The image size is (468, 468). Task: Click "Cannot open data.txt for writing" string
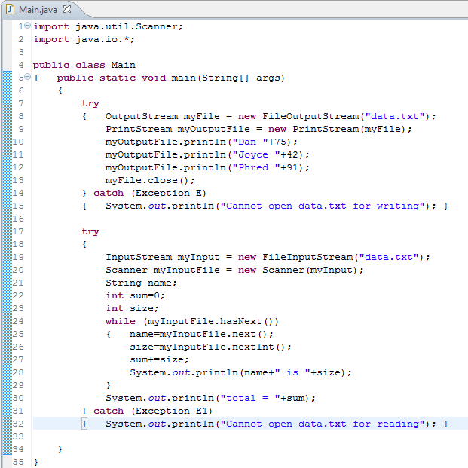tap(323, 206)
